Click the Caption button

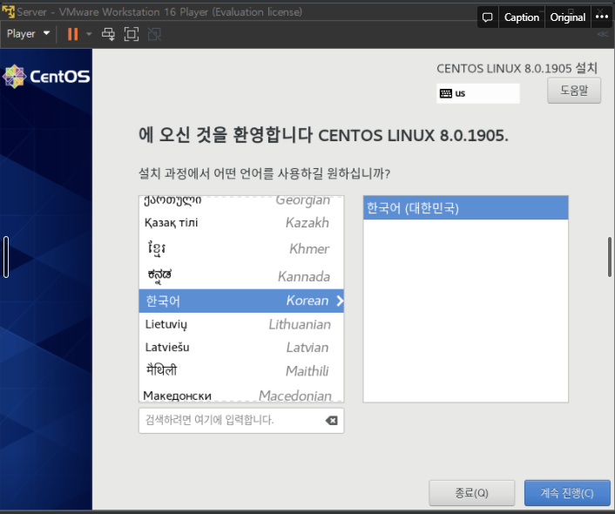(x=522, y=17)
